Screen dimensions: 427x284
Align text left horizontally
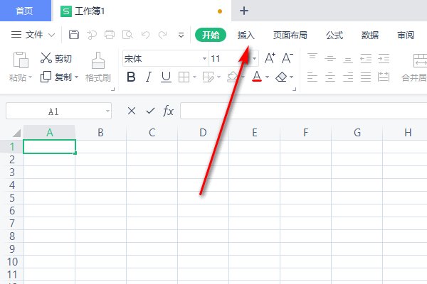(312, 77)
